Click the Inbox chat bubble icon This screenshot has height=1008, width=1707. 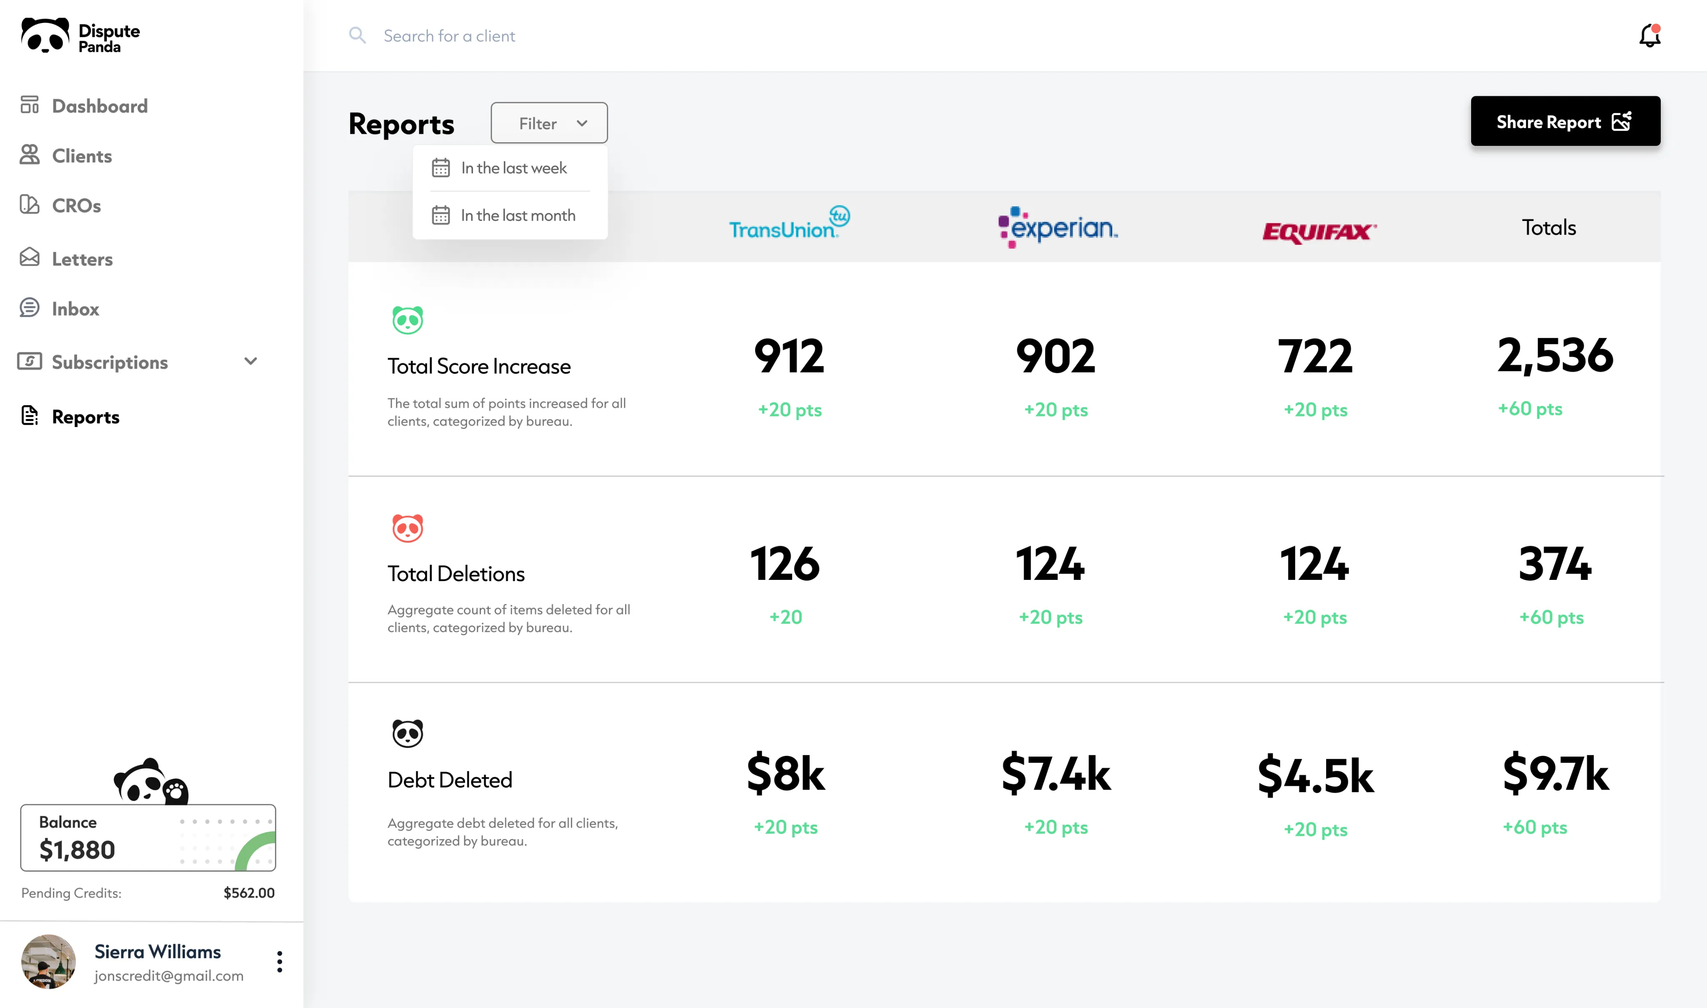29,307
